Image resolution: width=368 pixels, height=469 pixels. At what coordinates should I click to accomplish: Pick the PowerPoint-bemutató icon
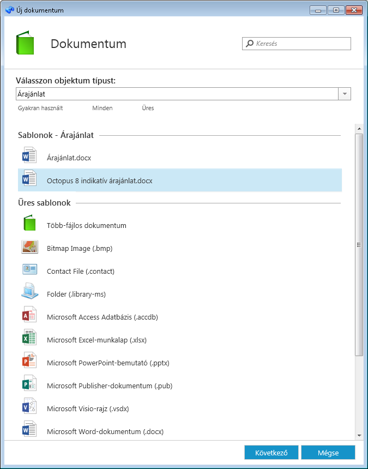[x=29, y=360]
